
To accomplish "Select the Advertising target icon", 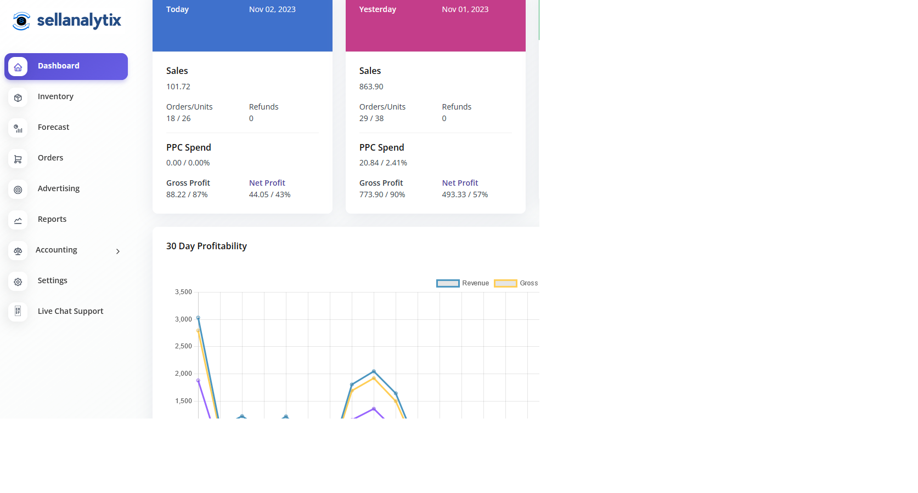I will 18,190.
